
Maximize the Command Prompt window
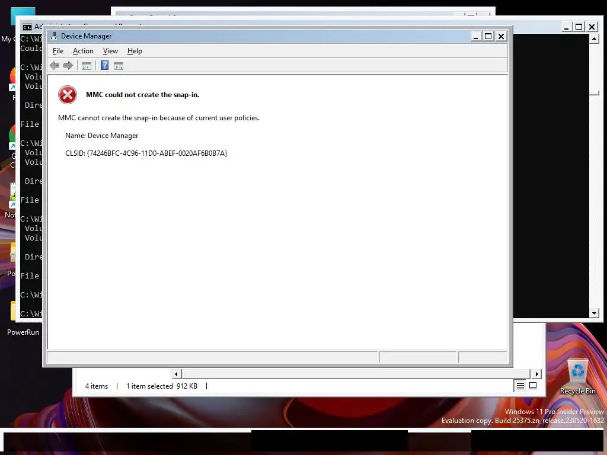click(579, 27)
